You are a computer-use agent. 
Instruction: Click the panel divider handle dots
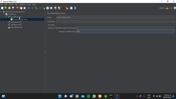tap(45, 52)
